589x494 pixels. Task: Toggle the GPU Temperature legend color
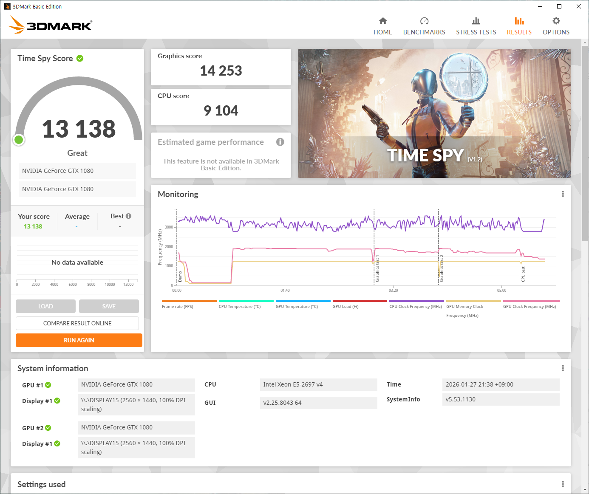303,301
